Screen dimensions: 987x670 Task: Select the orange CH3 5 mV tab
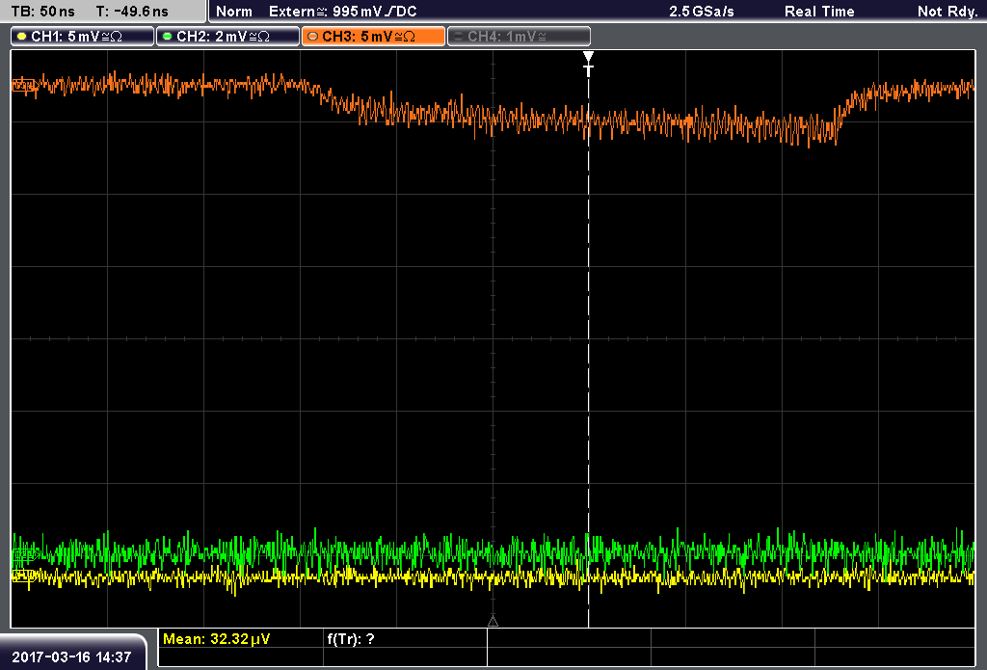[373, 37]
